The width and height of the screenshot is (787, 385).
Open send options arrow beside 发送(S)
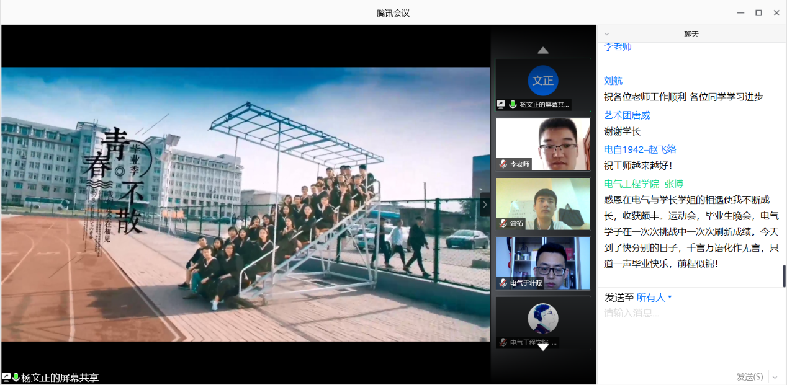click(774, 377)
